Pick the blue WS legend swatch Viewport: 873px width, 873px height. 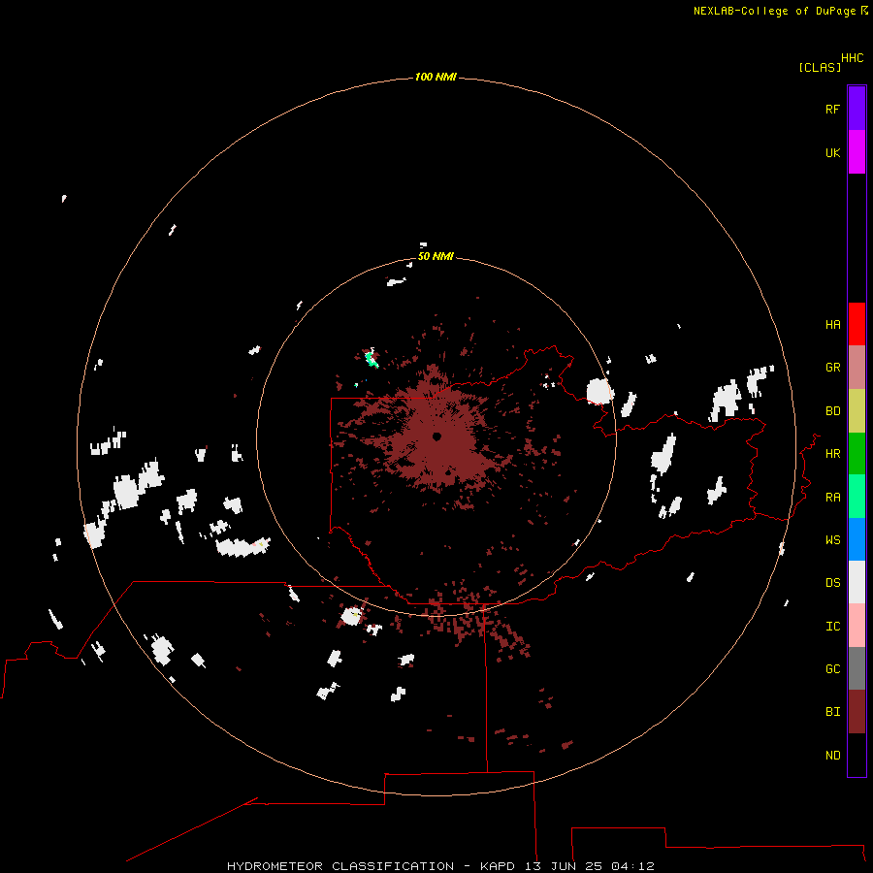tap(857, 539)
